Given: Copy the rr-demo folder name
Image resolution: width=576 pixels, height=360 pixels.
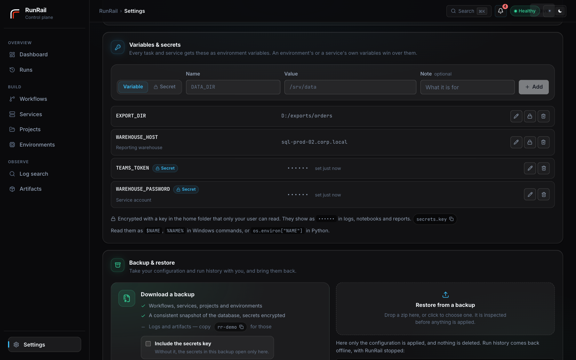Looking at the screenshot, I should point(241,327).
